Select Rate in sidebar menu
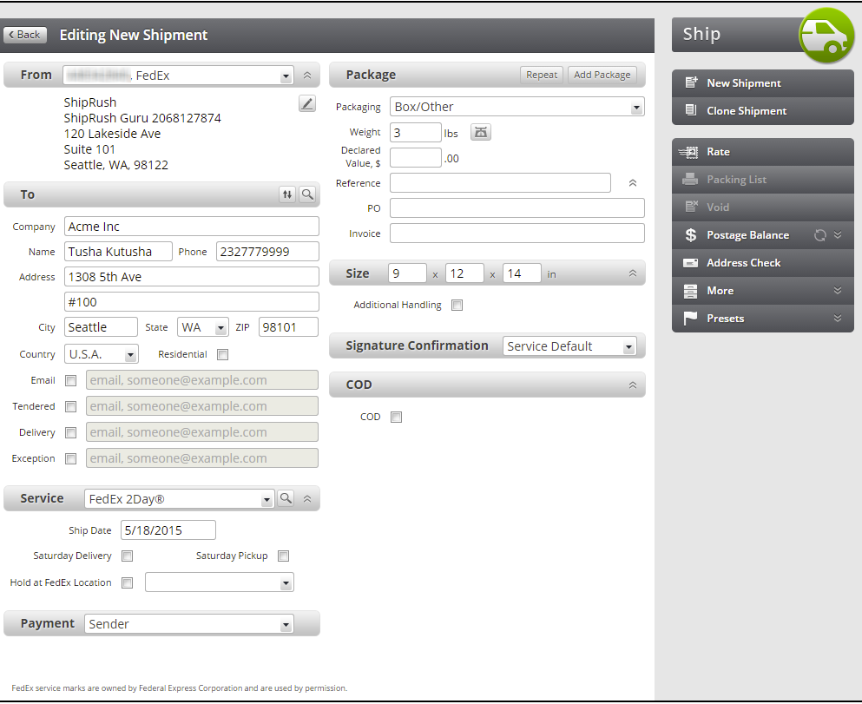862x704 pixels. coord(762,152)
